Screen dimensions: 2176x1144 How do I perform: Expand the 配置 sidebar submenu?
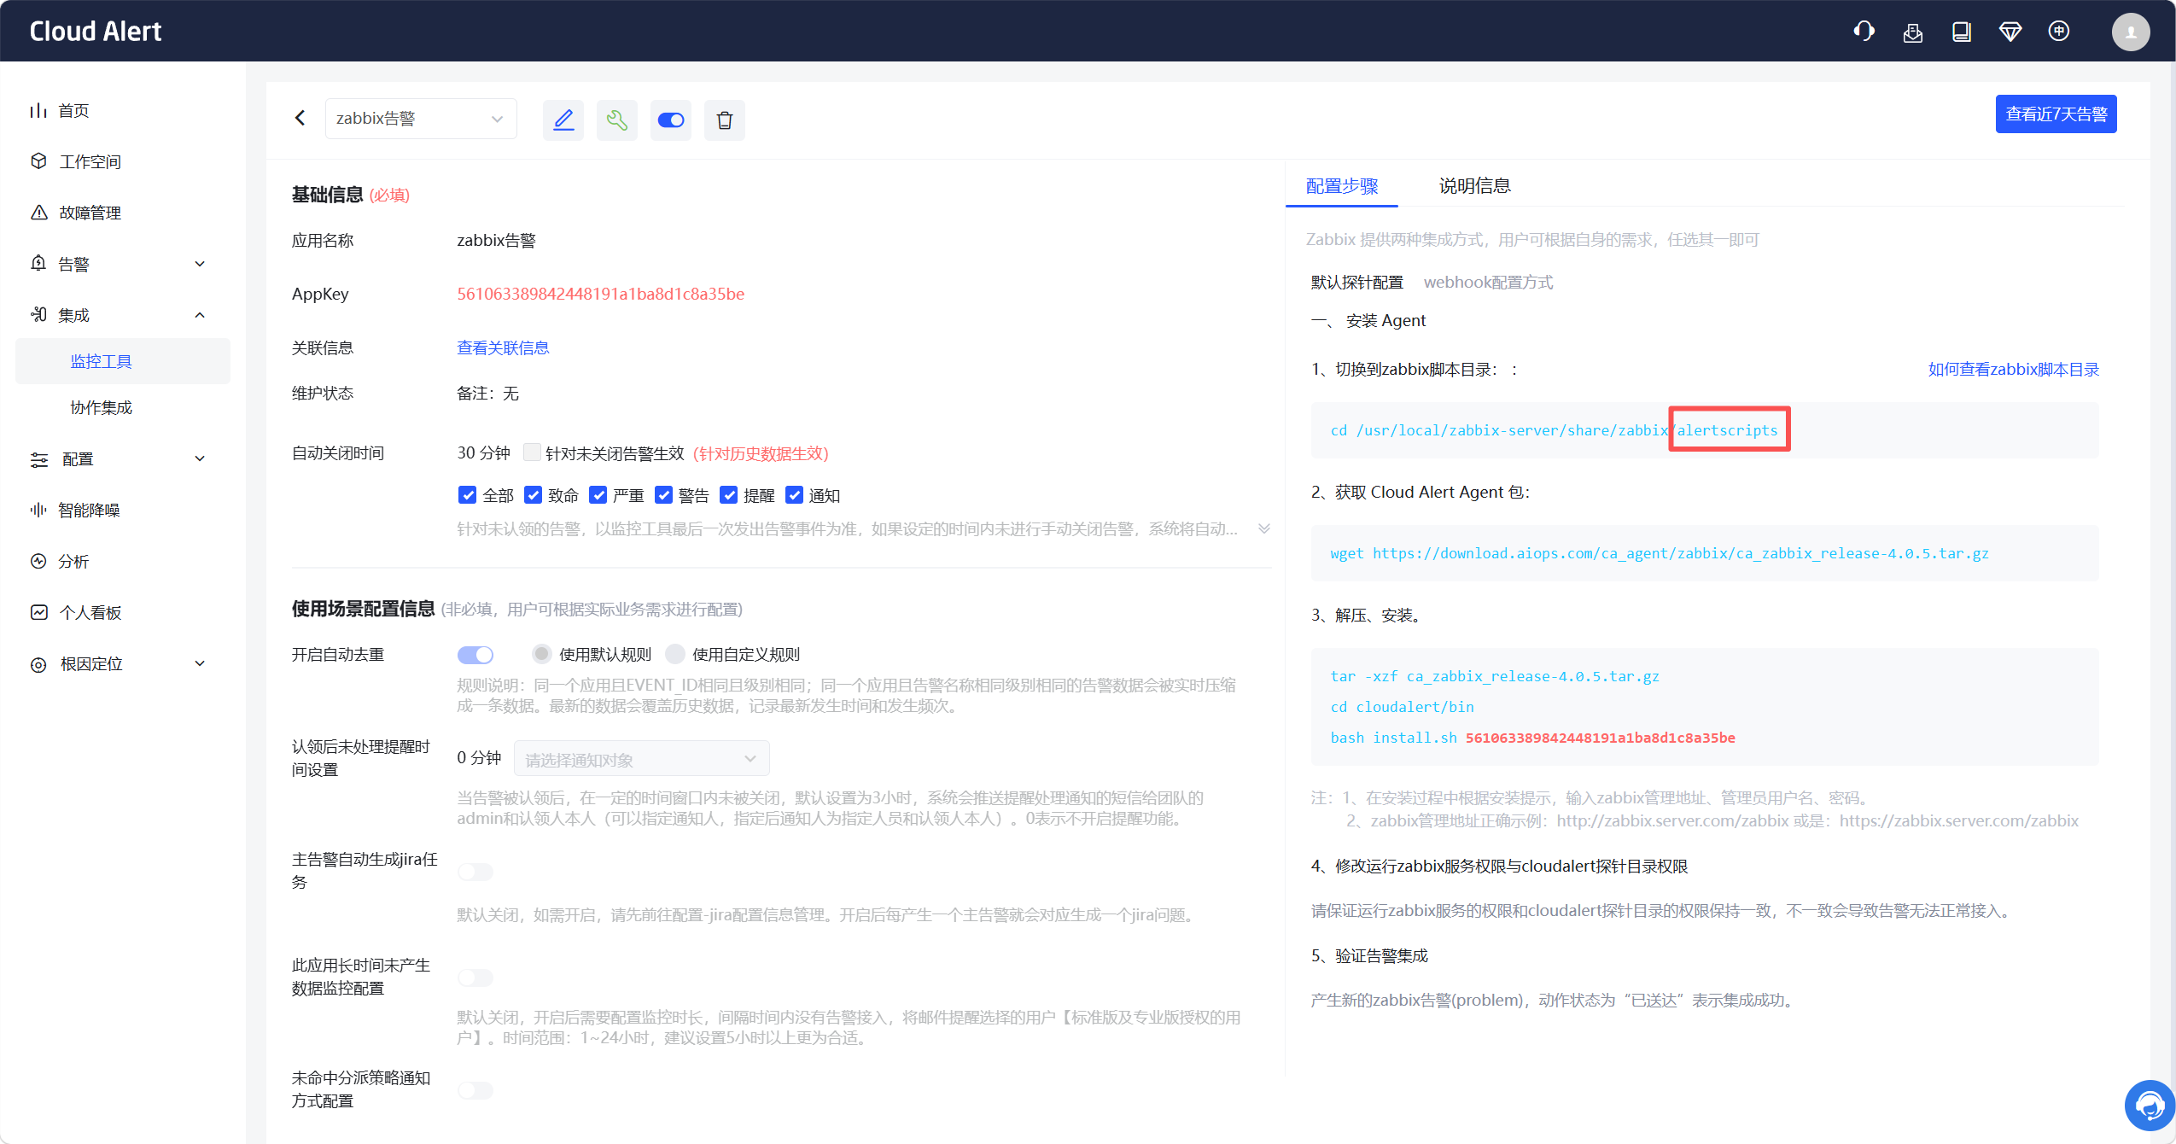200,458
